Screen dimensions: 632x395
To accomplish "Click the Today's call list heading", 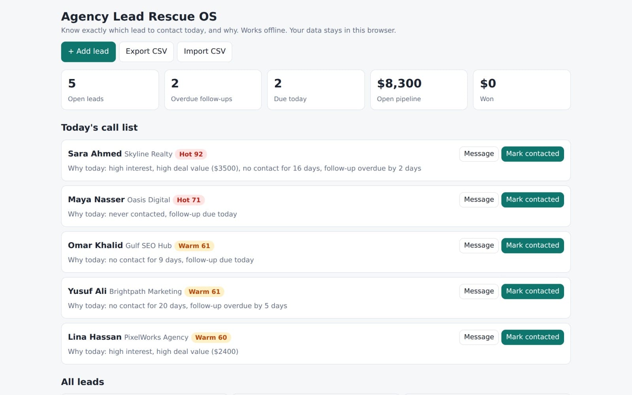I will point(100,128).
